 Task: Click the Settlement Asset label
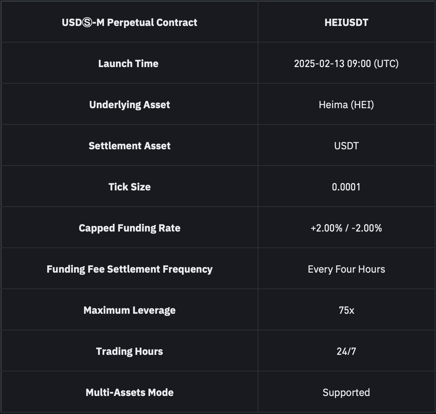[130, 146]
